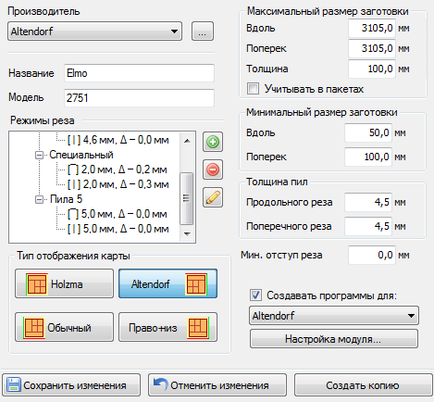Collapse the Специальный tree node
The height and width of the screenshot is (402, 434).
(x=39, y=155)
